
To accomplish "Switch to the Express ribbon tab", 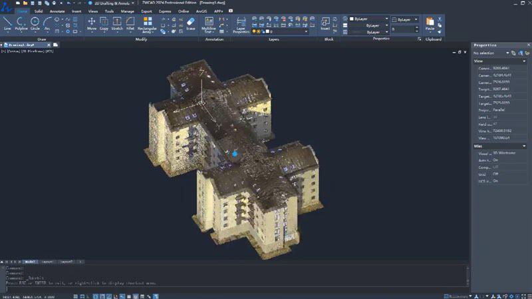I will pyautogui.click(x=165, y=11).
